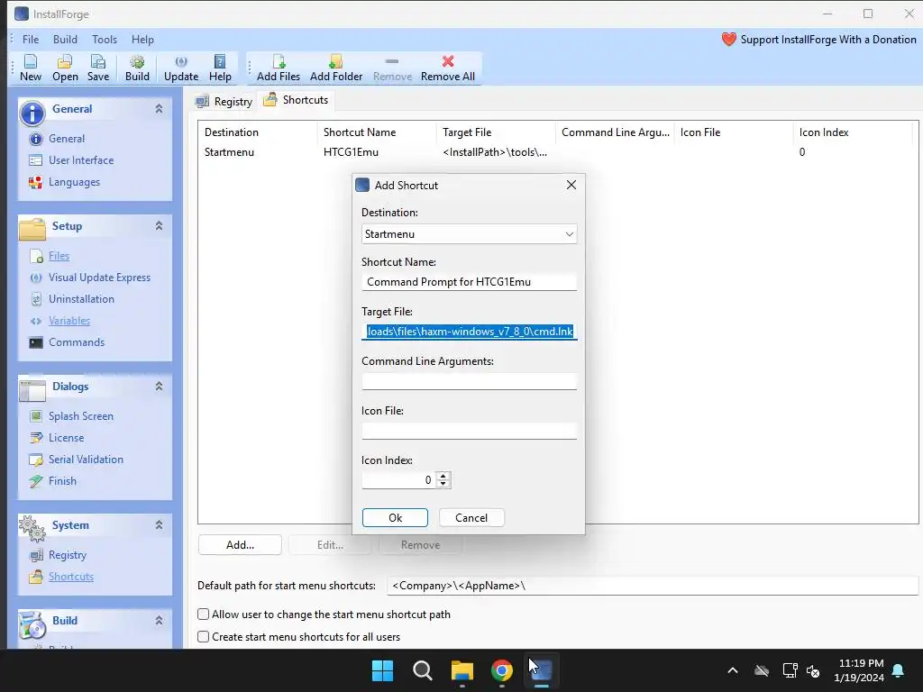
Task: Open the Help menu
Action: [142, 40]
